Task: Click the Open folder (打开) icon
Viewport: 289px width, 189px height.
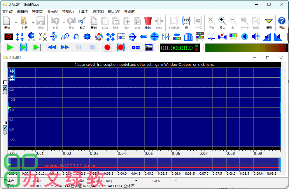Action: (24, 21)
